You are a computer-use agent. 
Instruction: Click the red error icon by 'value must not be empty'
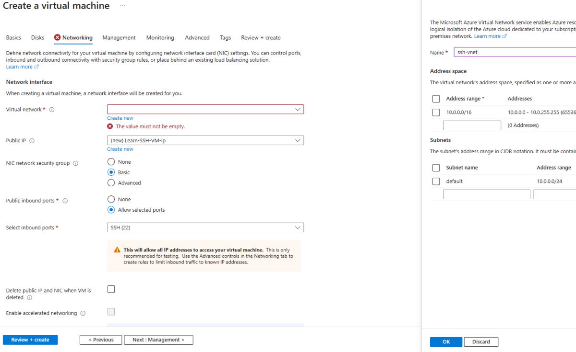click(x=110, y=126)
